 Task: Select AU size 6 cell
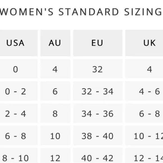(55, 91)
